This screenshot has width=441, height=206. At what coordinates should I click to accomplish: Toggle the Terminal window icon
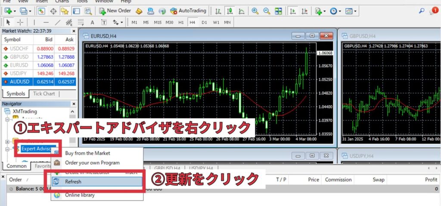click(76, 11)
